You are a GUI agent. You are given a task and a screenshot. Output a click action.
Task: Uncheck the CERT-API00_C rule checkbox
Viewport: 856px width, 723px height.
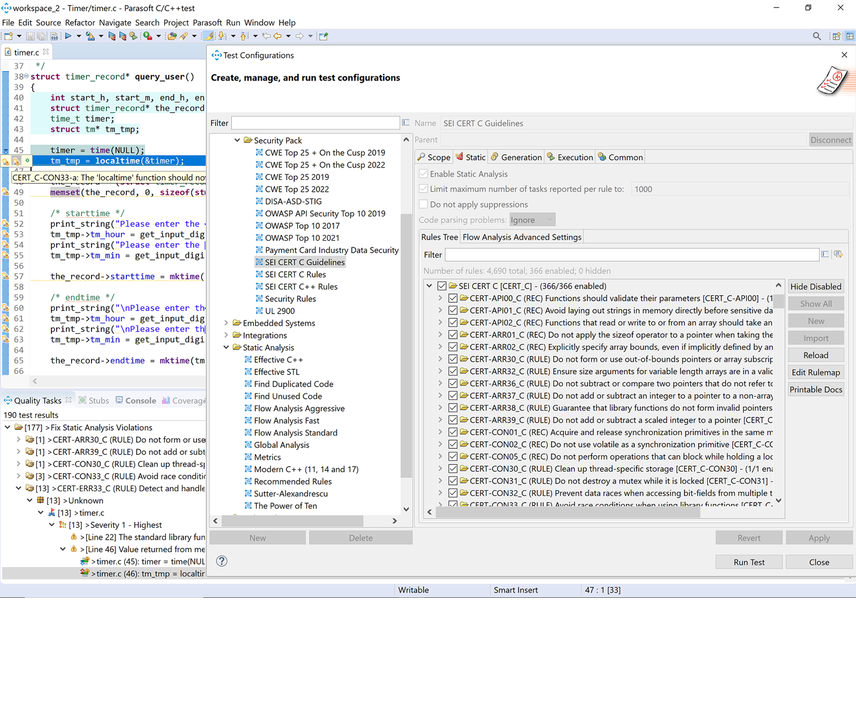click(453, 298)
